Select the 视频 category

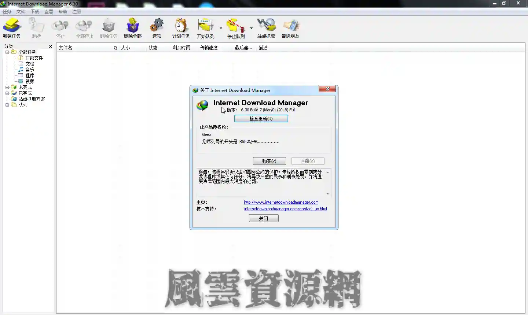[30, 81]
